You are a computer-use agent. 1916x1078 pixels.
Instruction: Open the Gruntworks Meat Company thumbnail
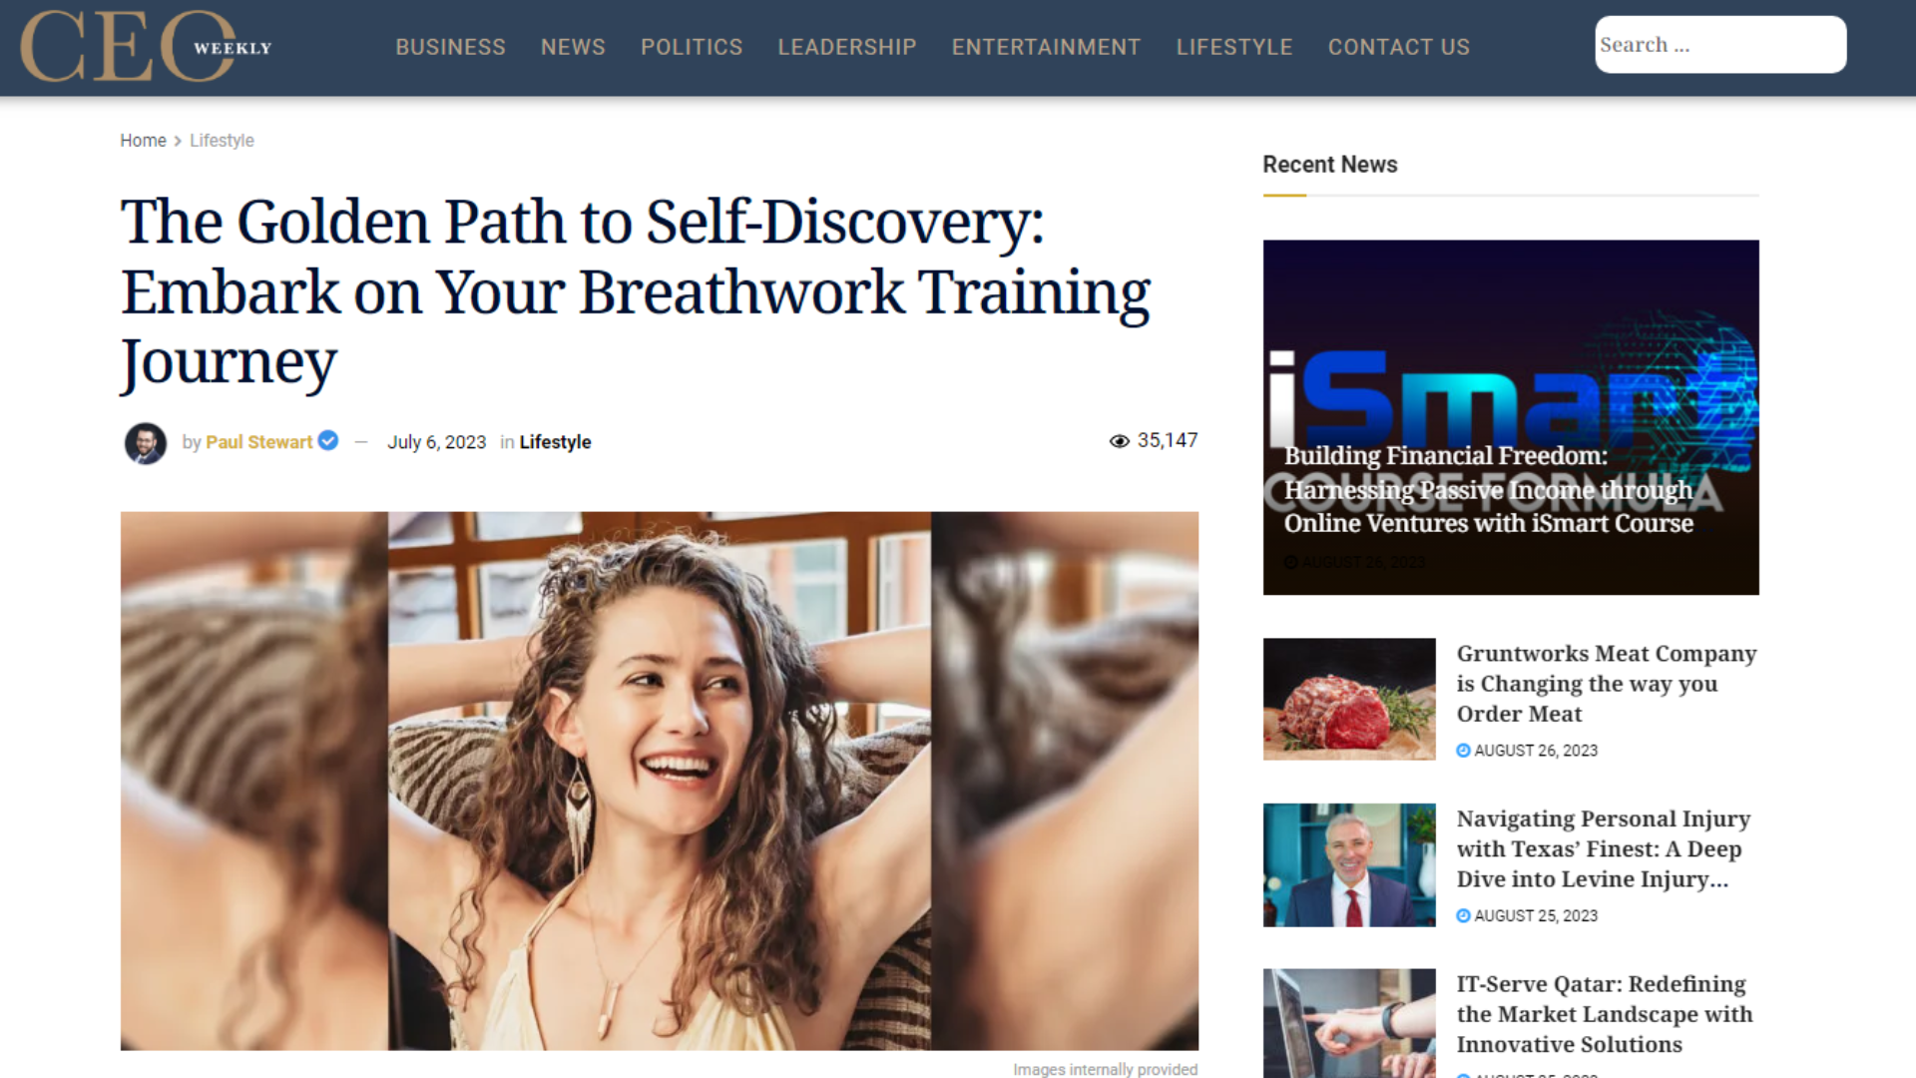coord(1349,699)
